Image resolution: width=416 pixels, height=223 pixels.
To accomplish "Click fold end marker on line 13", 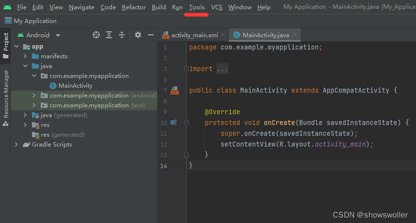I will 186,155.
